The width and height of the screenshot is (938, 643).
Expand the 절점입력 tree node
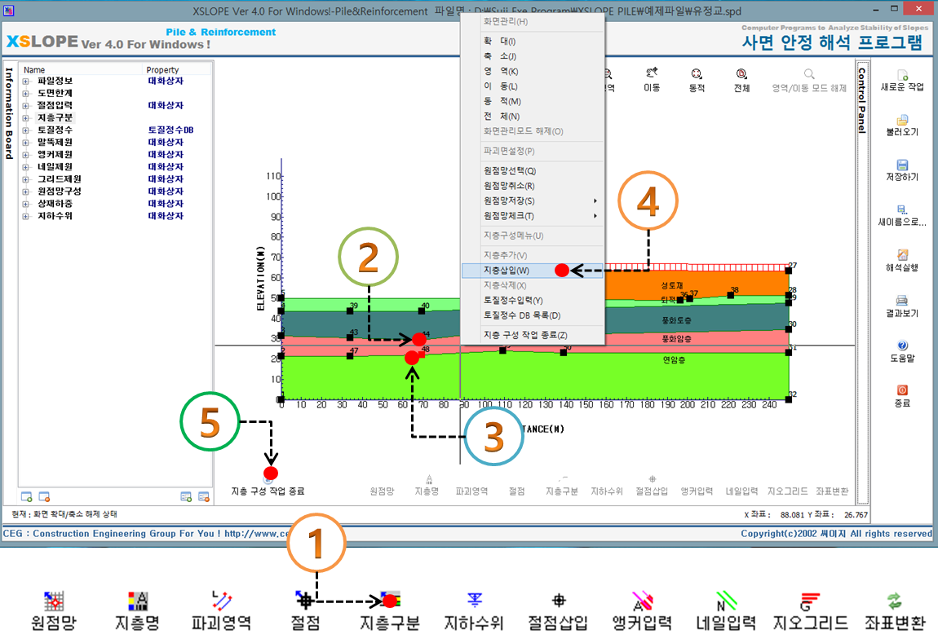(26, 106)
